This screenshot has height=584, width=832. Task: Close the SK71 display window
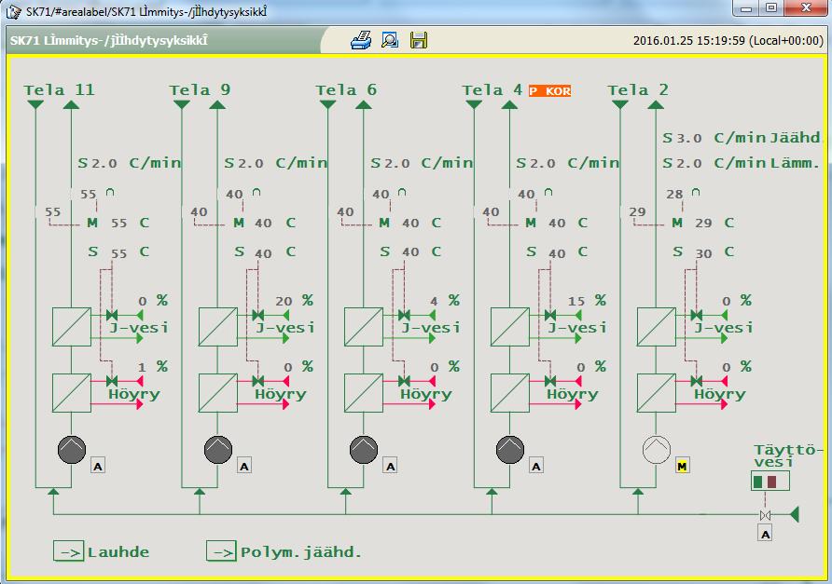pyautogui.click(x=807, y=8)
